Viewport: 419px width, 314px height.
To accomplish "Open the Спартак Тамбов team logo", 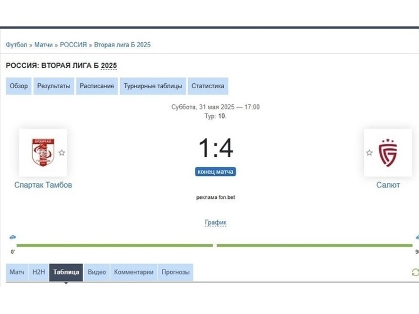I will coord(43,152).
